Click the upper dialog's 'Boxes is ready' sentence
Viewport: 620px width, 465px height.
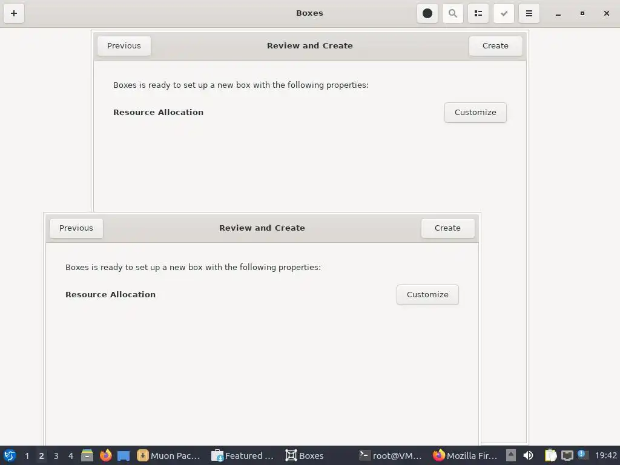(x=241, y=85)
